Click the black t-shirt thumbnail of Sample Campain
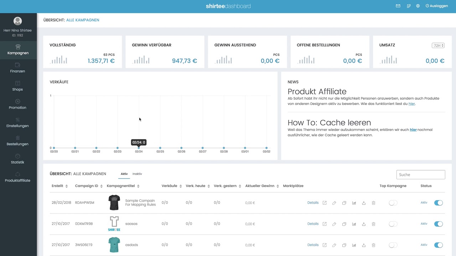 coord(114,203)
